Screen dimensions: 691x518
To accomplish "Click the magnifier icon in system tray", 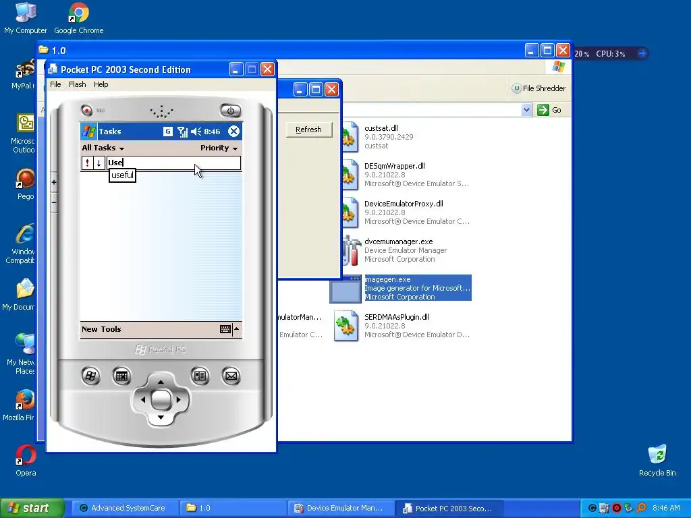I will click(641, 508).
